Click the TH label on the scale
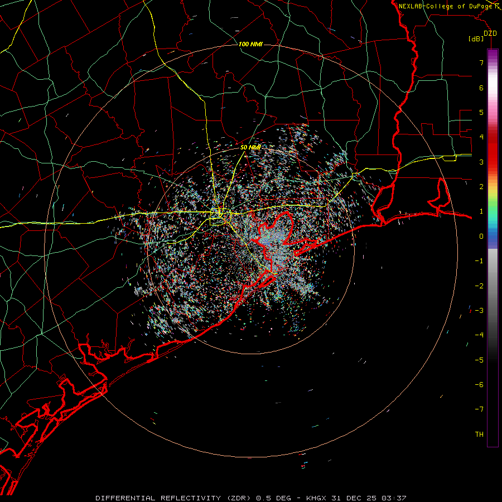 479,434
